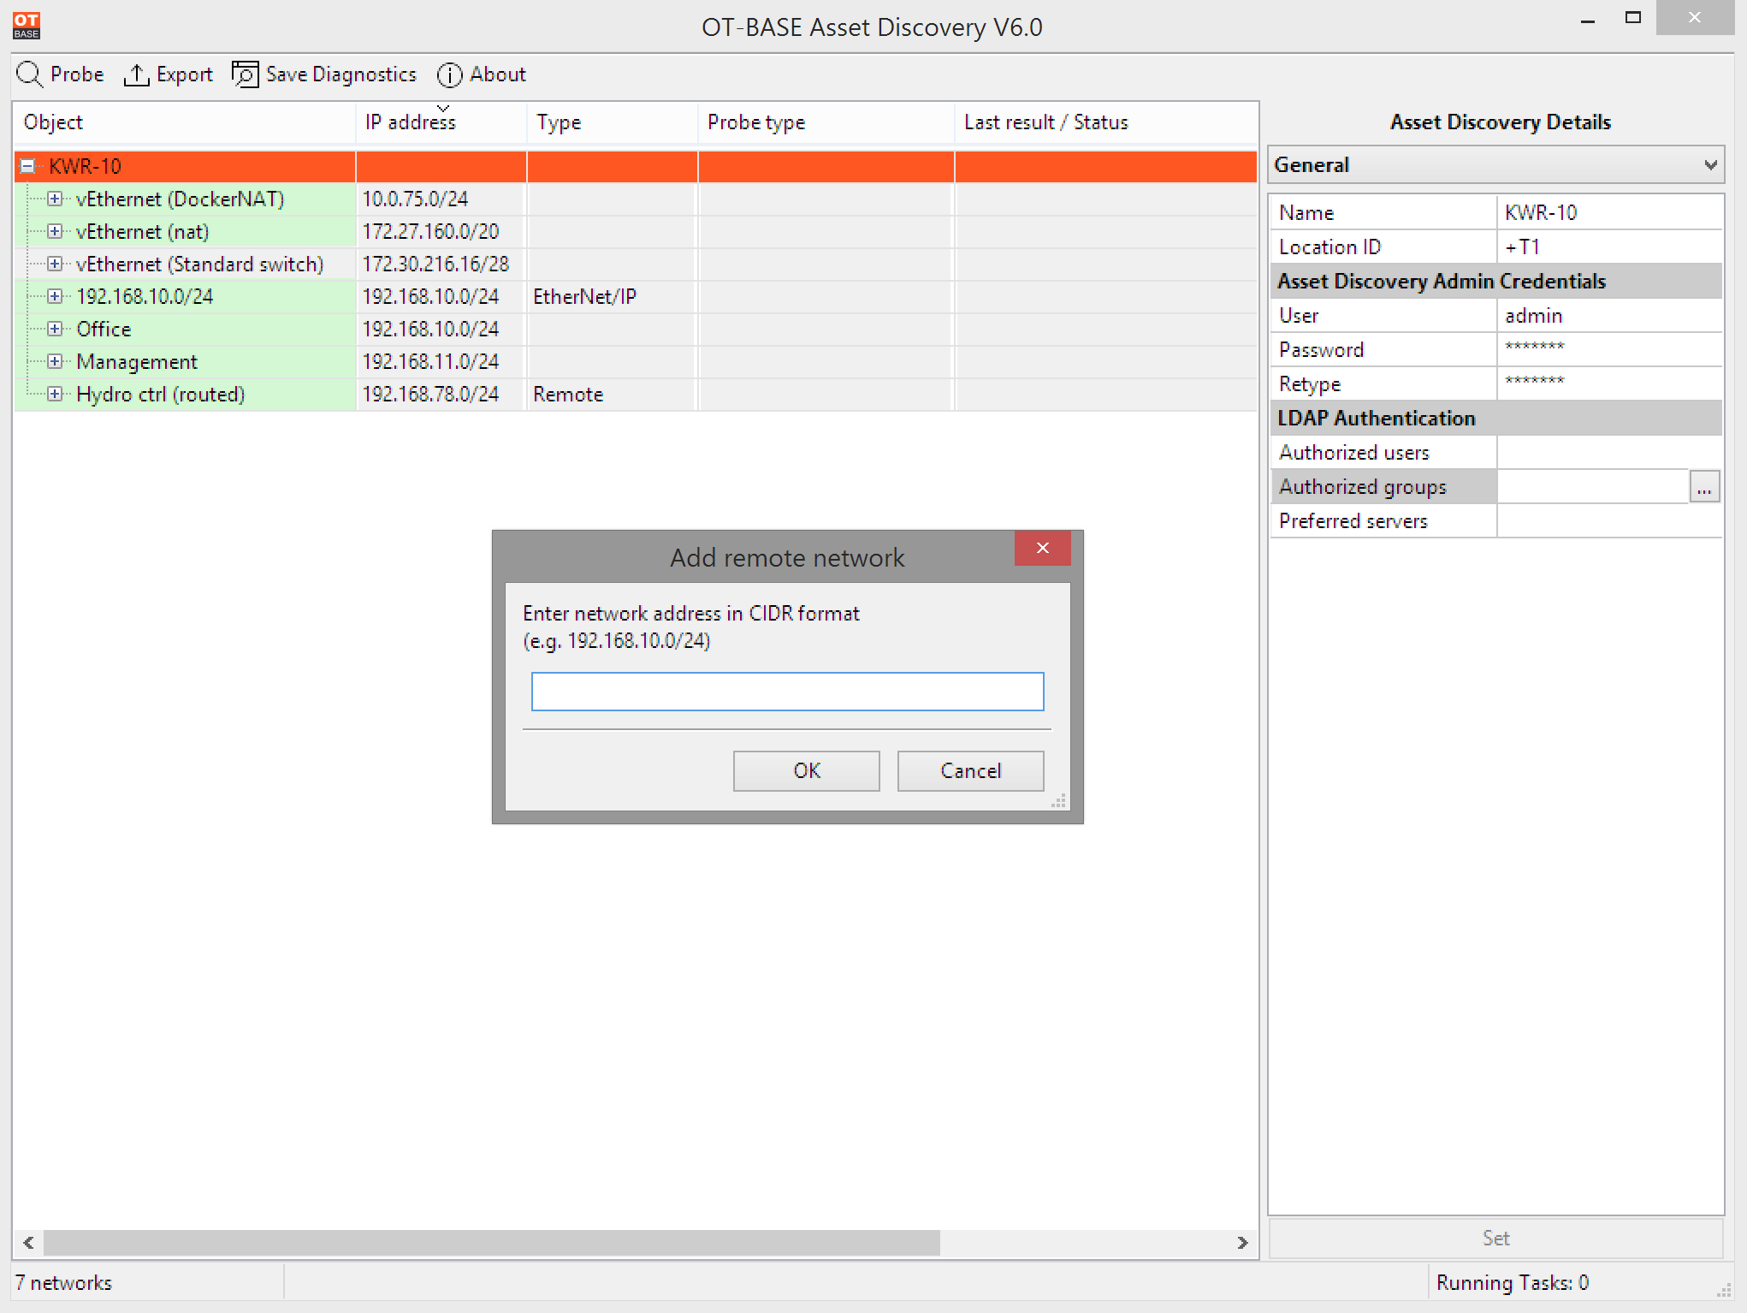Click the Authorized groups value field

pyautogui.click(x=1593, y=486)
